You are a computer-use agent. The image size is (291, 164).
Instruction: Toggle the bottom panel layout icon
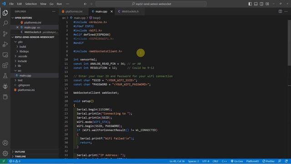[x=256, y=4]
